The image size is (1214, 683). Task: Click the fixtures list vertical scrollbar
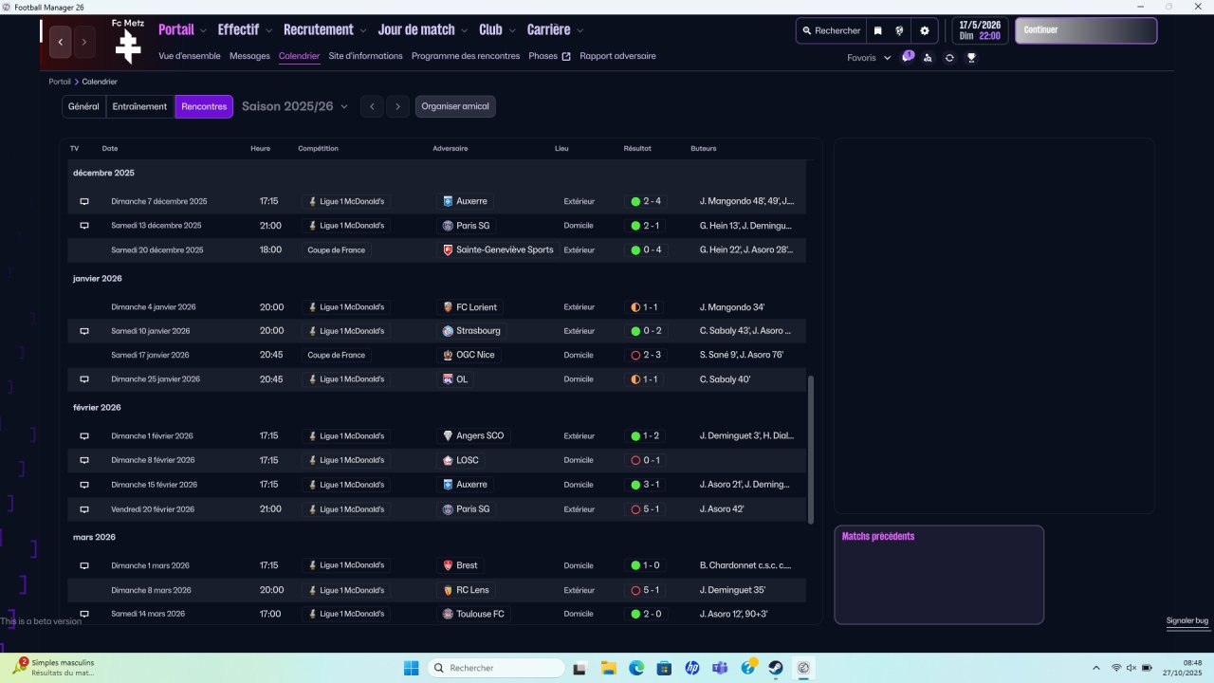click(x=810, y=450)
